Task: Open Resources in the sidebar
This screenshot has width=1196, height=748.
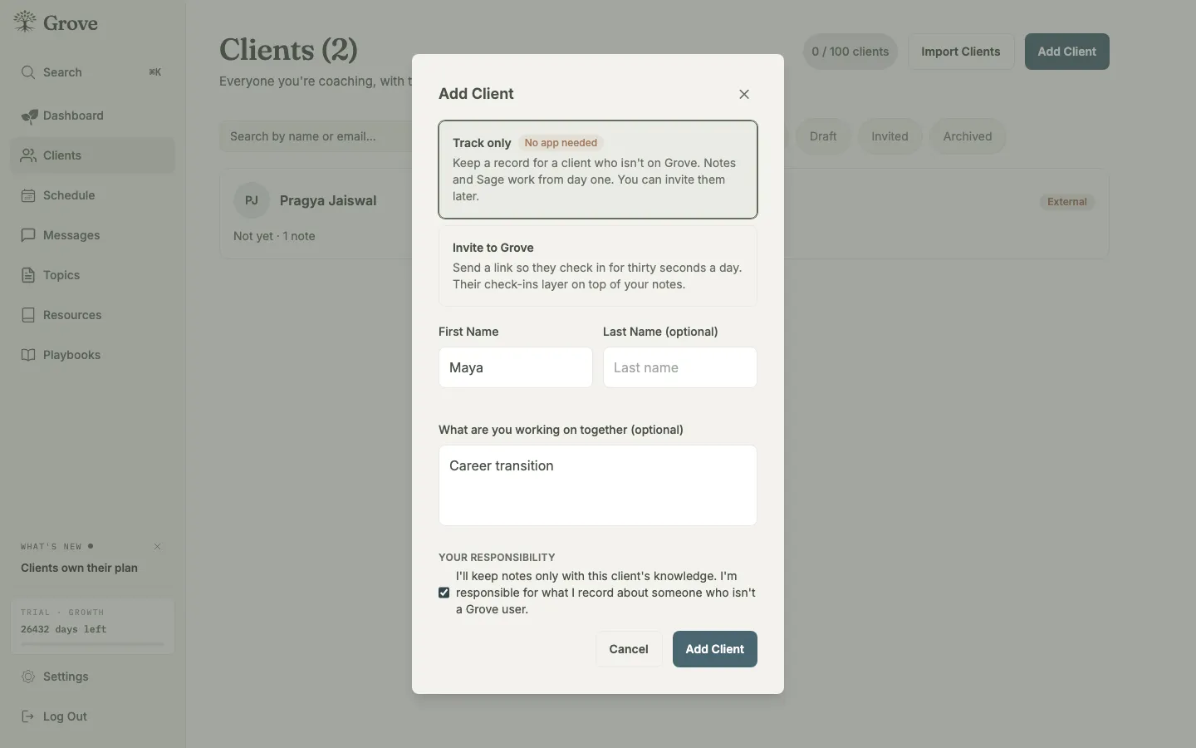Action: [93, 315]
